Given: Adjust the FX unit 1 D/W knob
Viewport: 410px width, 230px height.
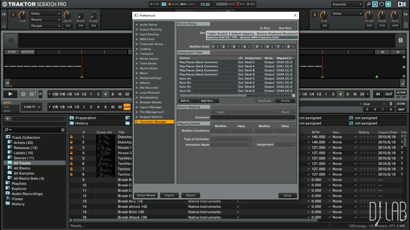Looking at the screenshot, I should 23,15.
